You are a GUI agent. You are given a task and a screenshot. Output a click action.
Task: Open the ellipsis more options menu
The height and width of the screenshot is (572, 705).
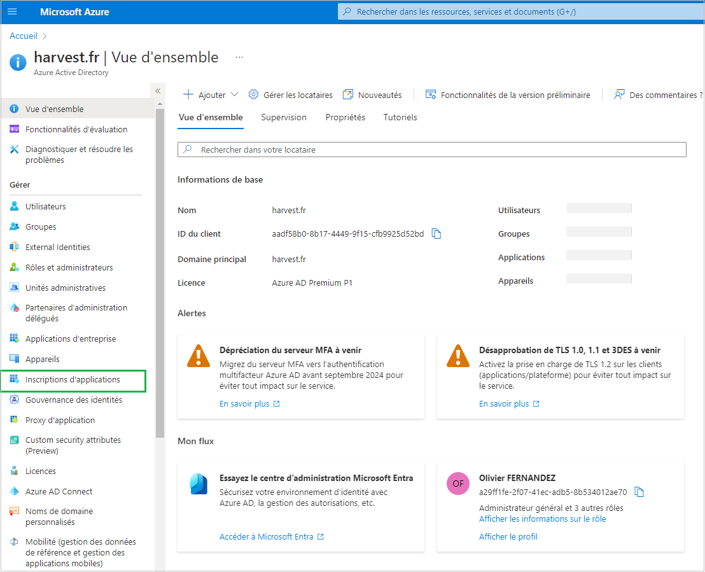(x=239, y=57)
